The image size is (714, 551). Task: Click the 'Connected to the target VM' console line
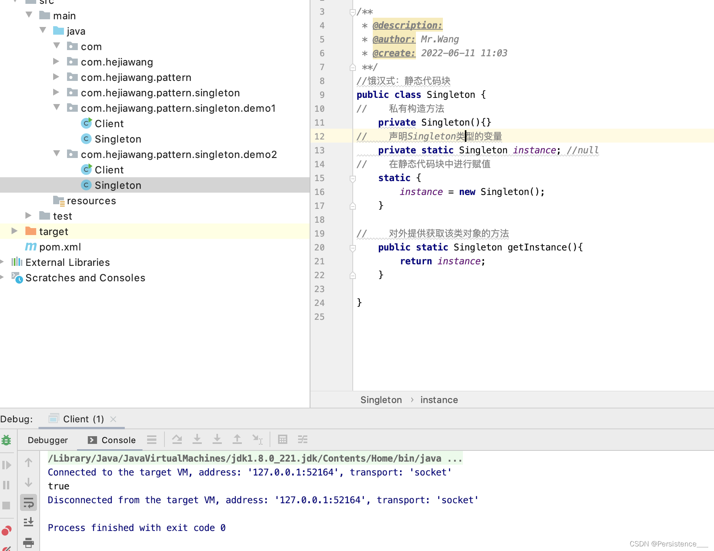(x=250, y=472)
